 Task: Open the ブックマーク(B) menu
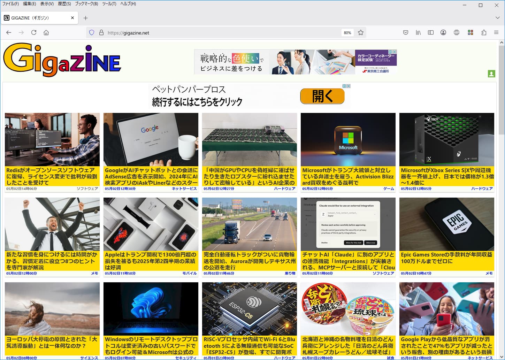86,4
